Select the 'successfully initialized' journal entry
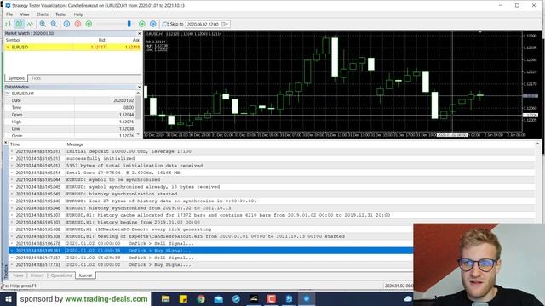Viewport: 545px width, 306px height. 272,159
